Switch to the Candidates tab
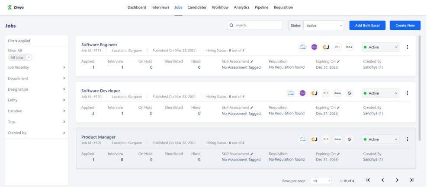Image resolution: width=443 pixels, height=187 pixels. click(x=197, y=7)
